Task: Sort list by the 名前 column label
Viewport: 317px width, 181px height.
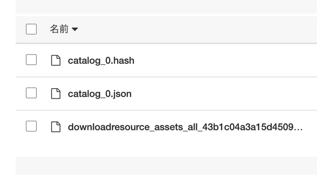Action: 59,29
